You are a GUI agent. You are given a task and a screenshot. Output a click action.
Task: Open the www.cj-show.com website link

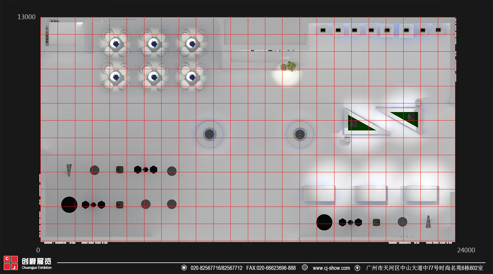click(x=331, y=268)
